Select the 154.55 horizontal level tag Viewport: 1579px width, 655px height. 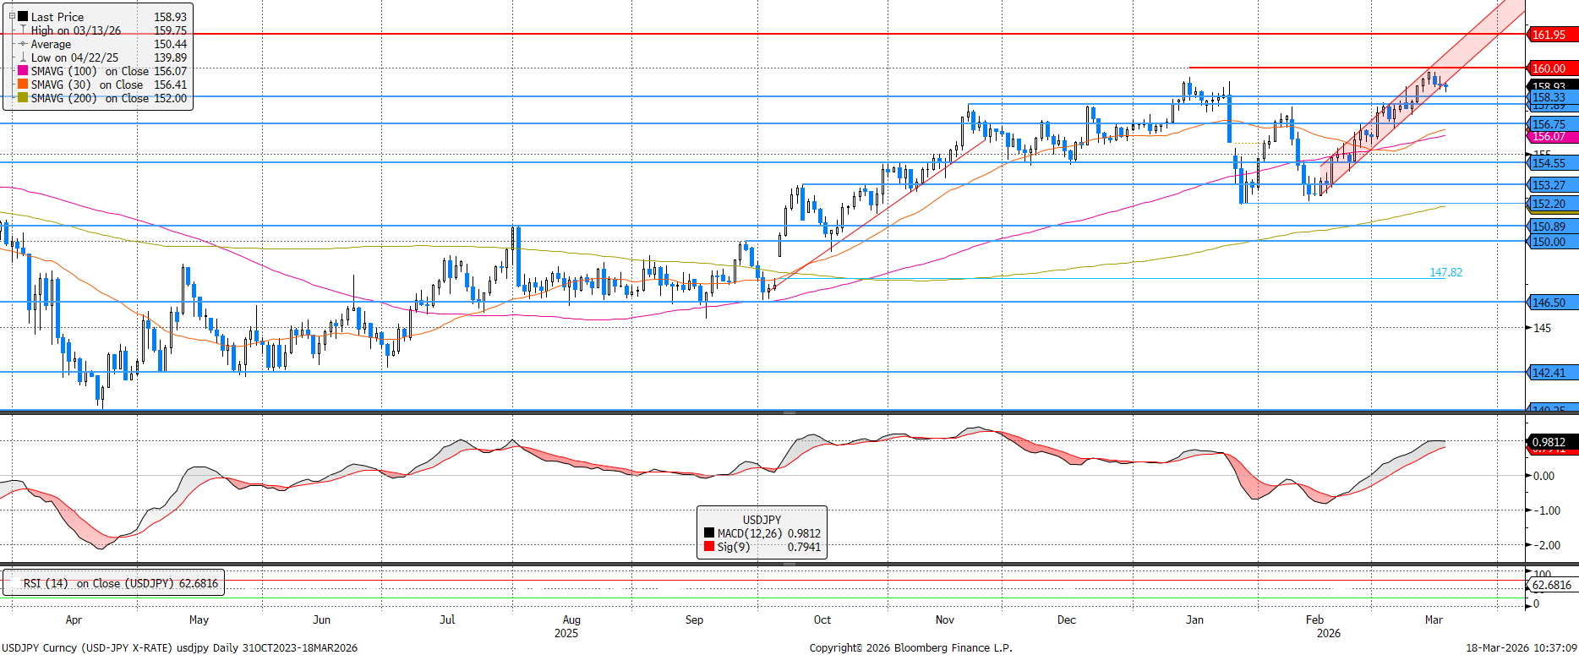coord(1553,163)
